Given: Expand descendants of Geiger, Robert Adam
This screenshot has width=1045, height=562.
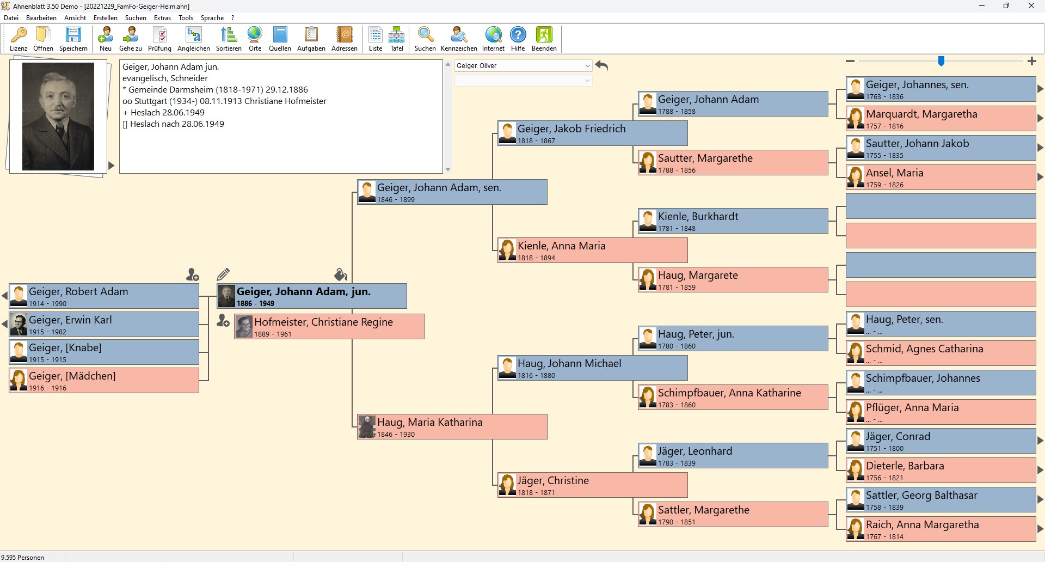Looking at the screenshot, I should click(x=4, y=296).
